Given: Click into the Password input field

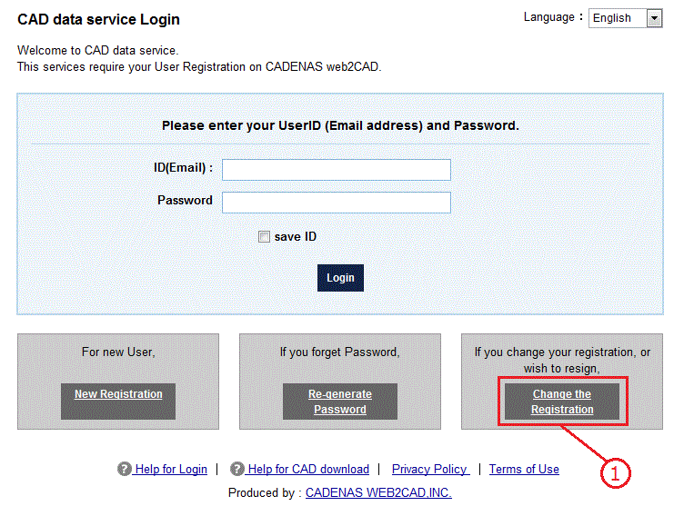Looking at the screenshot, I should click(337, 202).
